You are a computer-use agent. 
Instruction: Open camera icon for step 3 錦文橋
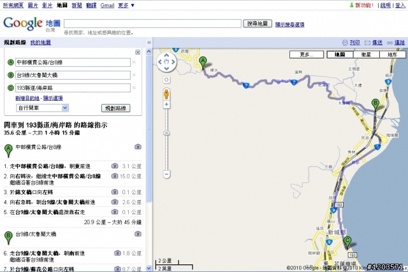pyautogui.click(x=115, y=192)
